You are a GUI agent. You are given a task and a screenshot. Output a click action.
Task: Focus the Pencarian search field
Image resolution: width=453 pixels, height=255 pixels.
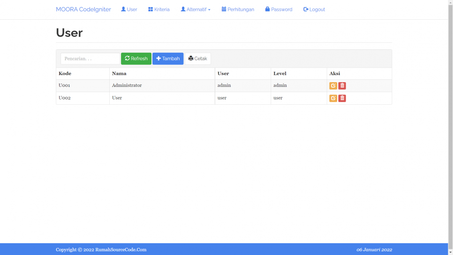click(90, 59)
